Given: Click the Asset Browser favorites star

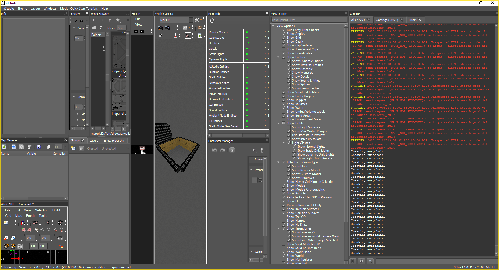Looking at the screenshot, I should point(118,20).
